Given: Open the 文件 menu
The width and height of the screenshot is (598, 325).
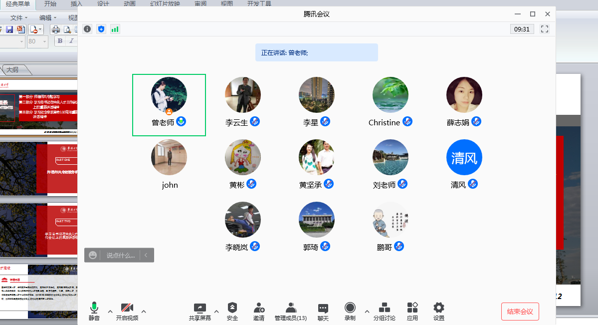Looking at the screenshot, I should point(19,17).
